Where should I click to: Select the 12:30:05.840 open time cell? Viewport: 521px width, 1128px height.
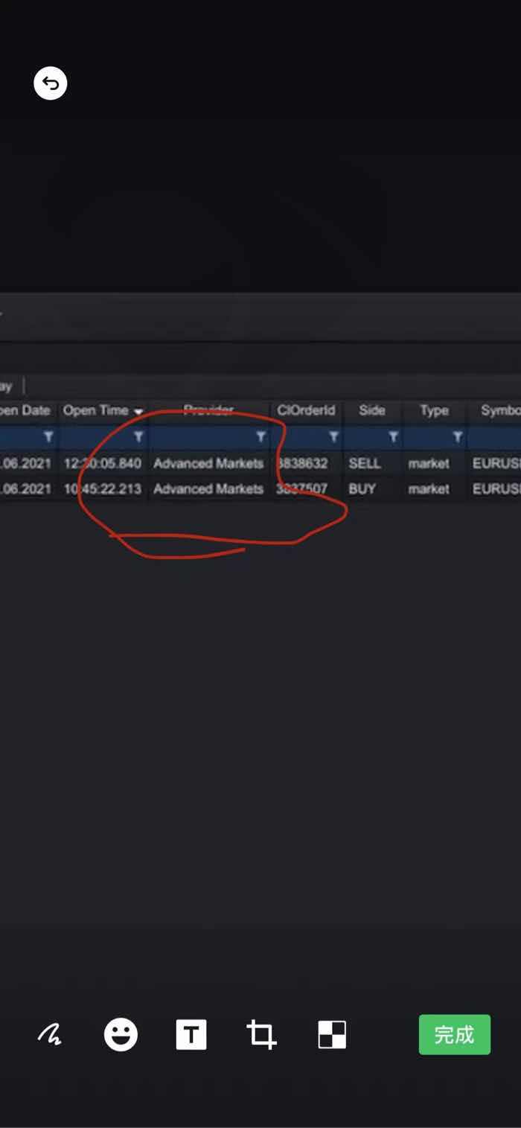click(x=102, y=463)
